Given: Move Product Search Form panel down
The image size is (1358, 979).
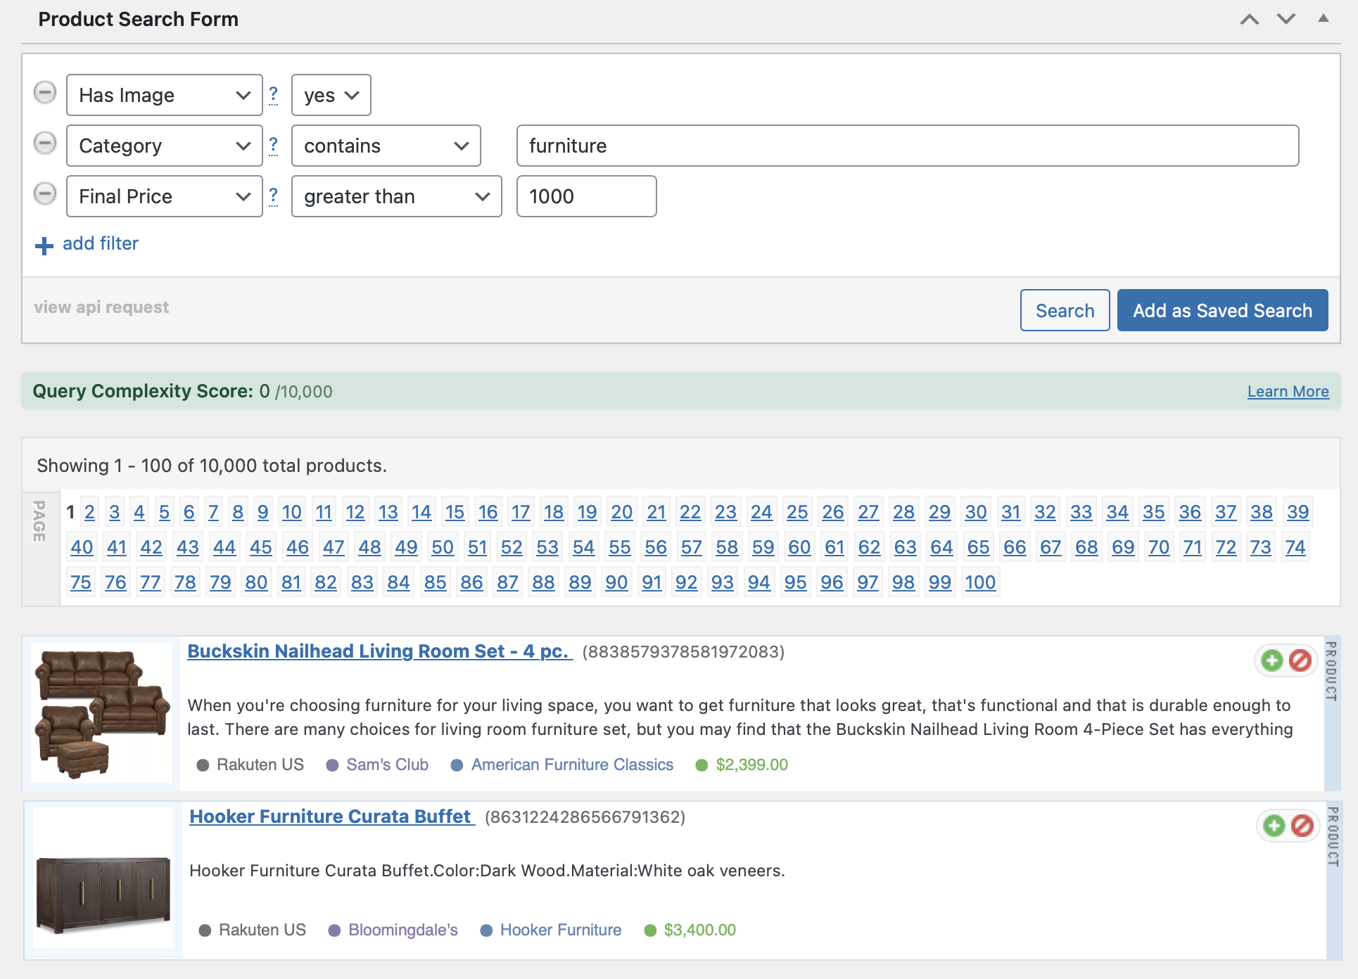Looking at the screenshot, I should click(1286, 20).
